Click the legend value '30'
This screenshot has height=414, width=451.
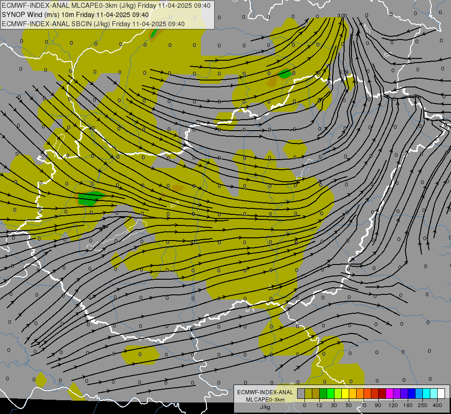pyautogui.click(x=334, y=405)
